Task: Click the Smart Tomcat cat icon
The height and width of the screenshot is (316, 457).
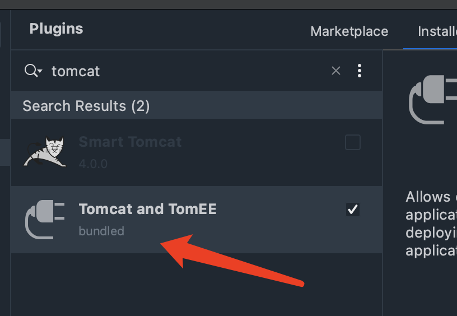Action: (45, 152)
